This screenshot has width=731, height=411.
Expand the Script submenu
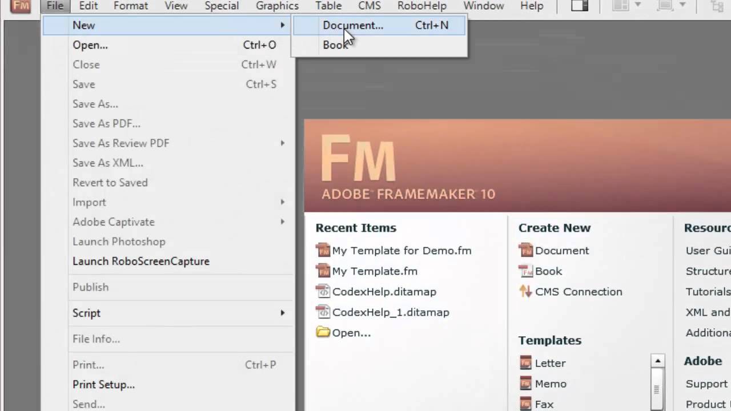282,313
